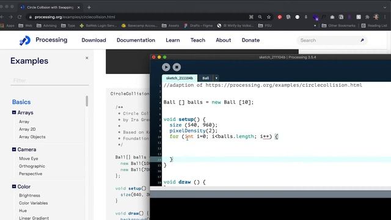Place the cursor on the pixelDensity(2) line
Image resolution: width=391 pixels, height=220 pixels.
[194, 131]
